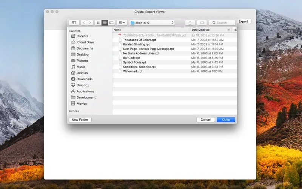Open the chapter 01 folder path dropdown

152,23
